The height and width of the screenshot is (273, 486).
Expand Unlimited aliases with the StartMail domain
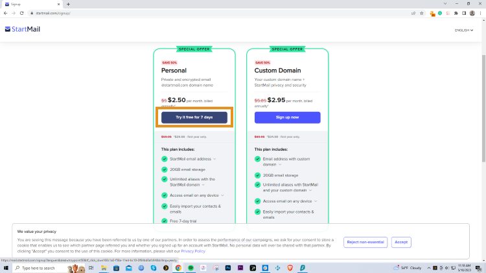[x=203, y=185]
